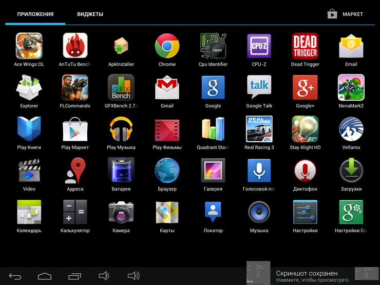This screenshot has width=380, height=285.
Task: Lower volume using navigation bar speaker
Action: point(104,276)
